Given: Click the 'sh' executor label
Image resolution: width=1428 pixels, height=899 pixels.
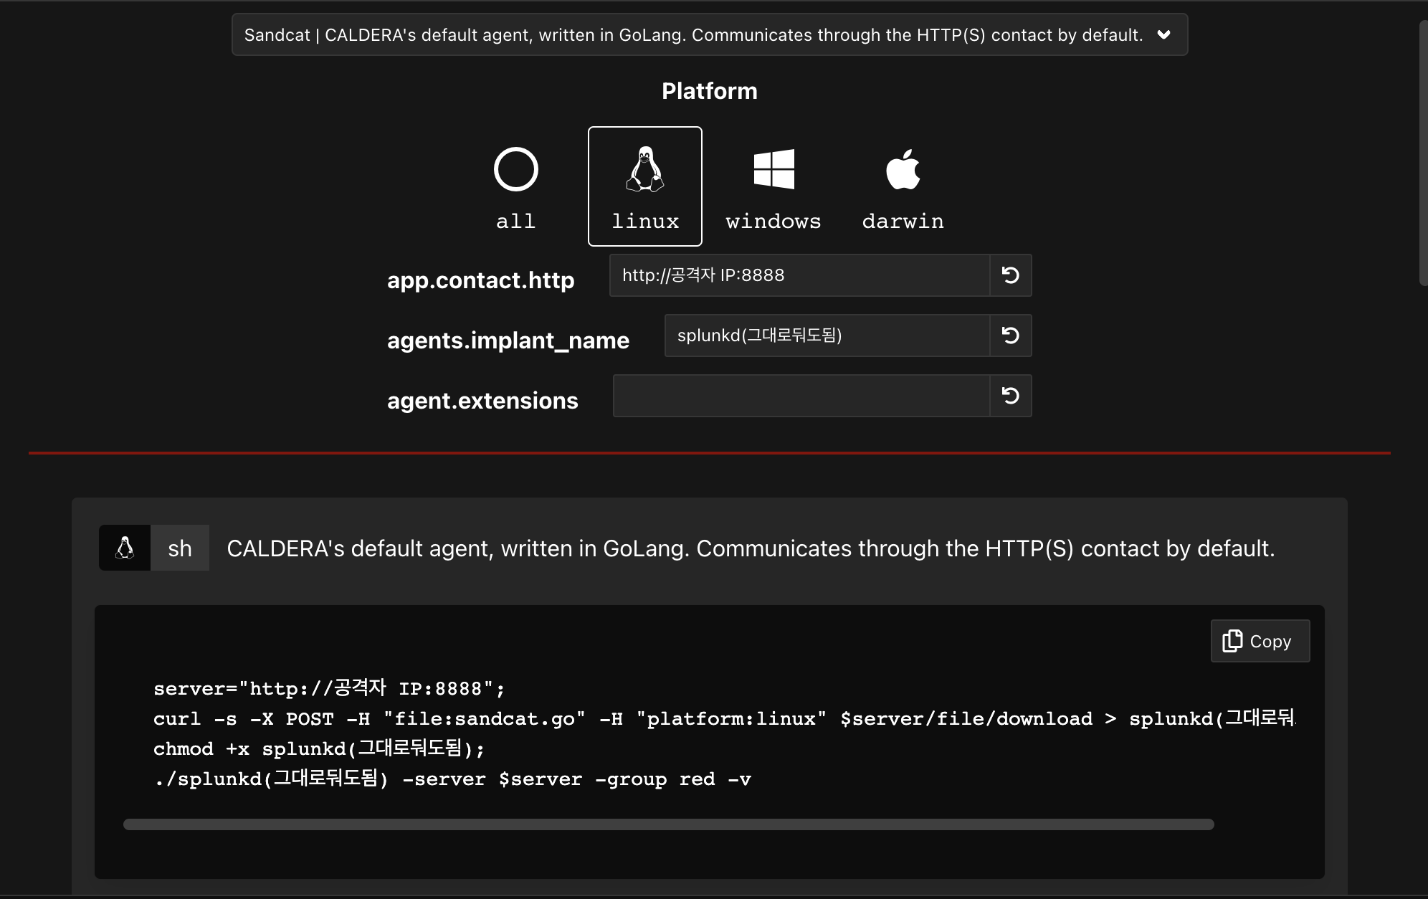Looking at the screenshot, I should click(x=180, y=548).
